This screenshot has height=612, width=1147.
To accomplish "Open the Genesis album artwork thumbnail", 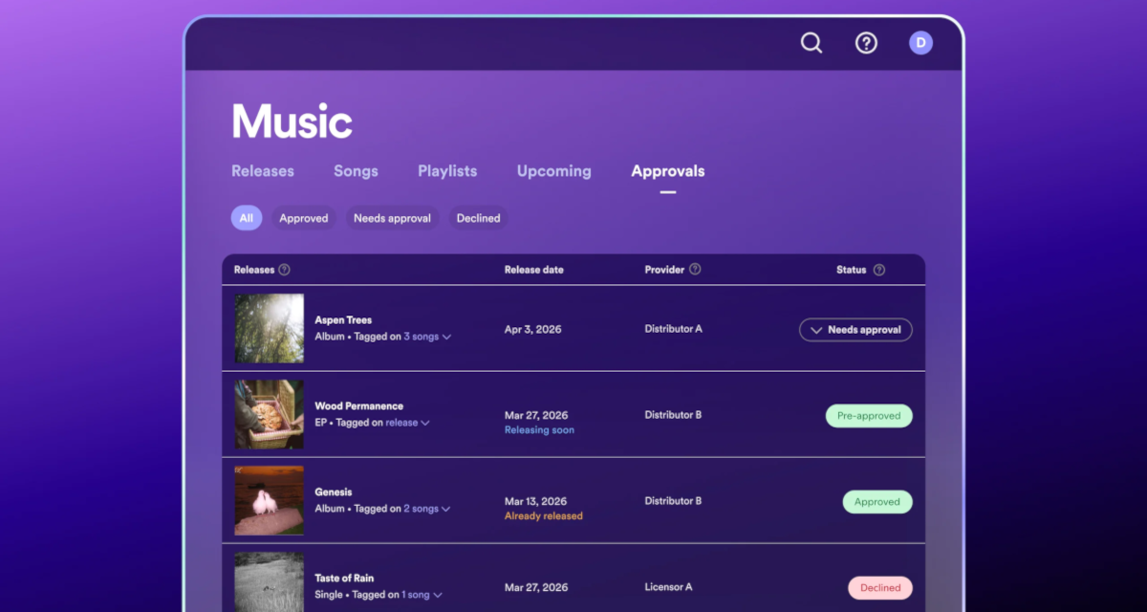I will [270, 500].
